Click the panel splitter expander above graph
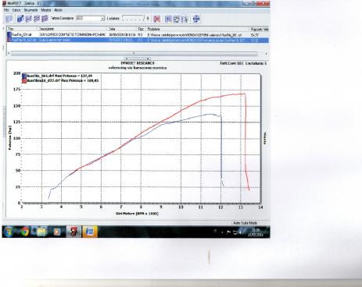Image resolution: width=362 pixels, height=287 pixels. 138,58
